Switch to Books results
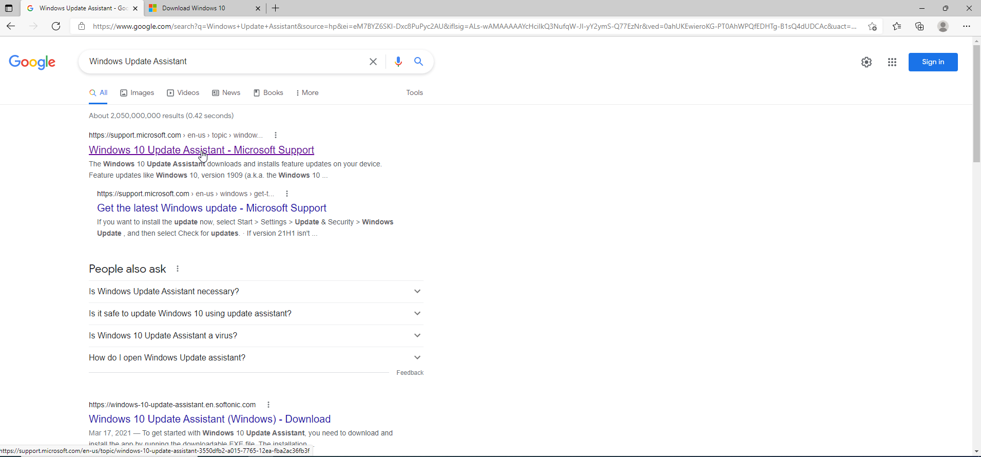 [x=268, y=92]
